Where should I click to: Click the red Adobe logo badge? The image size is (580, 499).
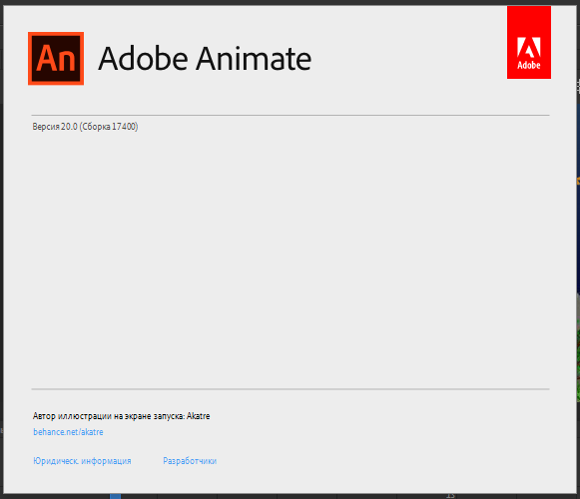tap(528, 42)
